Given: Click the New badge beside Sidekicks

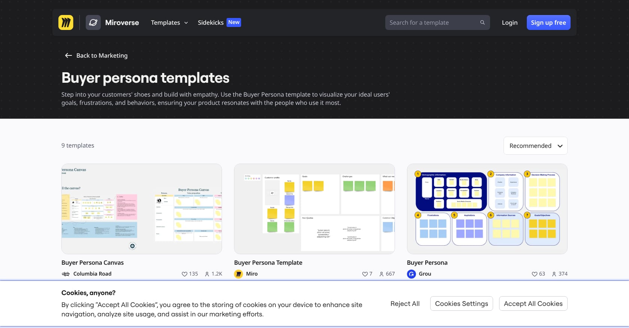Looking at the screenshot, I should 234,22.
